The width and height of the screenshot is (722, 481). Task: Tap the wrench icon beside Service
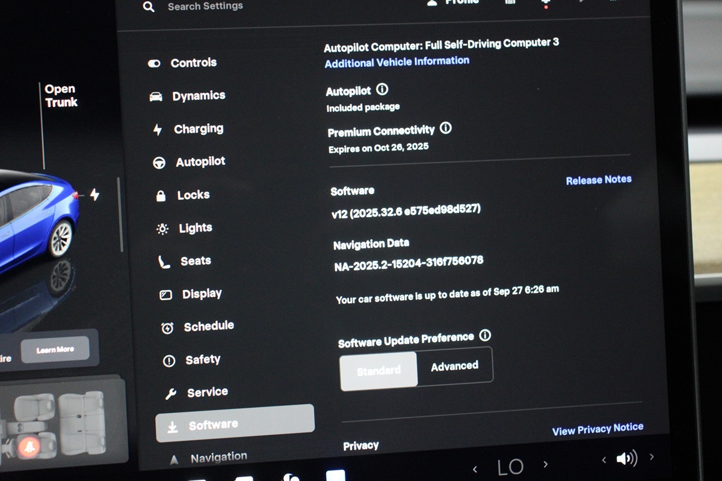[x=171, y=394]
